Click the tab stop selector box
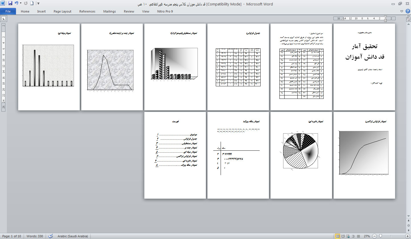This screenshot has height=239, width=411. 4,19
